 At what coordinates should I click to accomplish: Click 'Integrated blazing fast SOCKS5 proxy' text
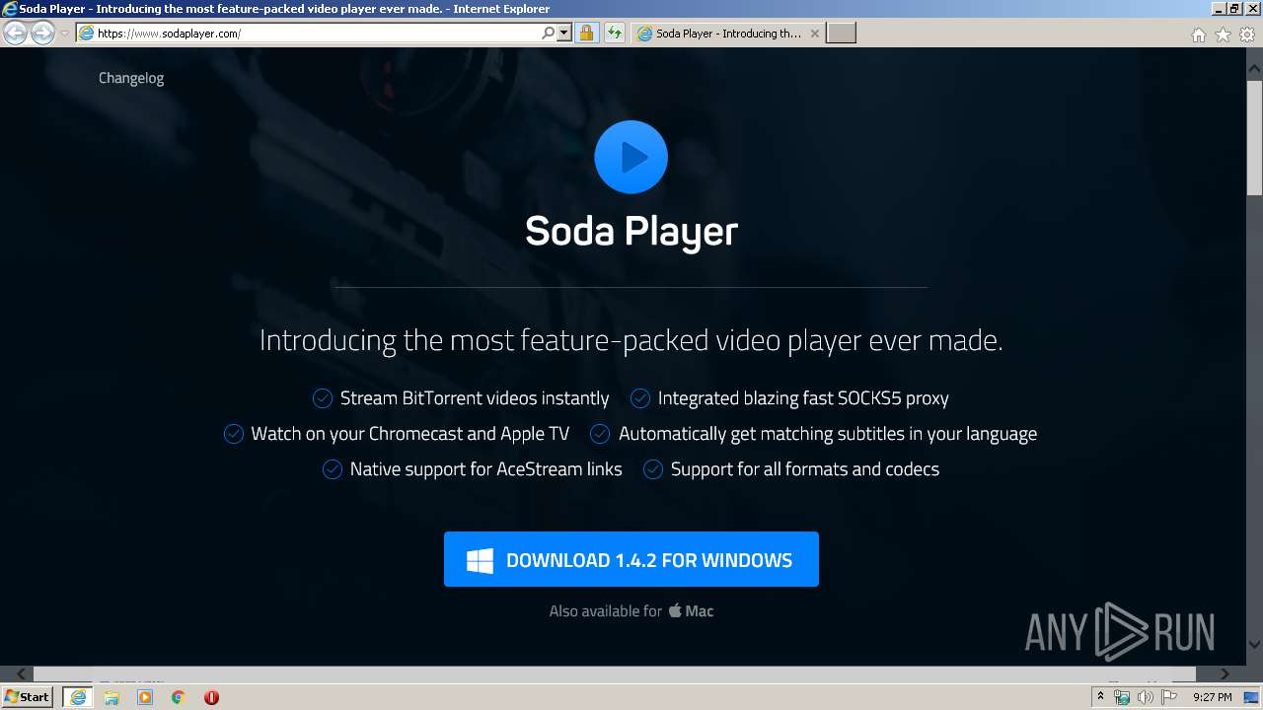(x=803, y=398)
